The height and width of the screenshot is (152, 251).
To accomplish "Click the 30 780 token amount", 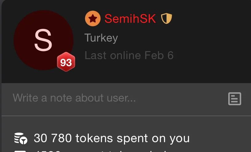I will [53, 138].
